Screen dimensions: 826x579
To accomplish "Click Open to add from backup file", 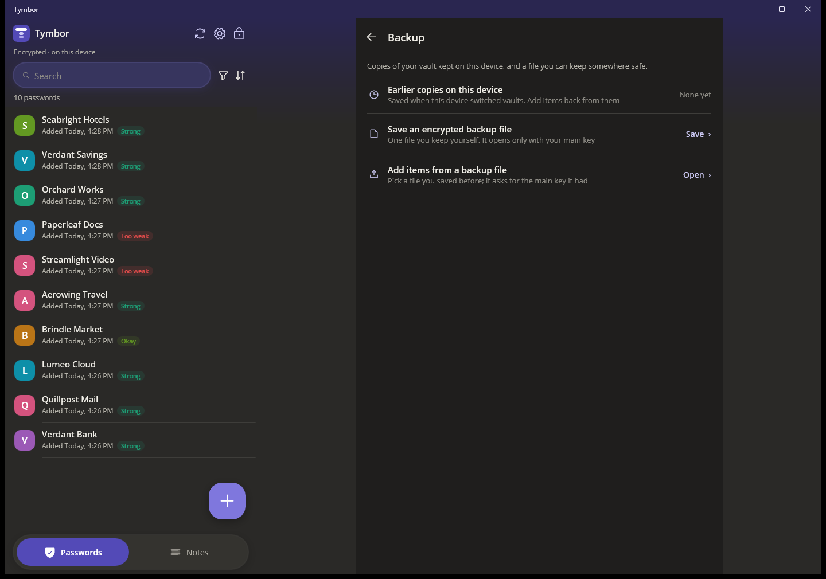I will coord(697,175).
